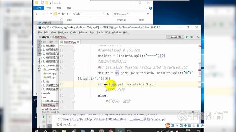
Task: Open Chrome from the Windows taskbar
Action: pos(111,131)
